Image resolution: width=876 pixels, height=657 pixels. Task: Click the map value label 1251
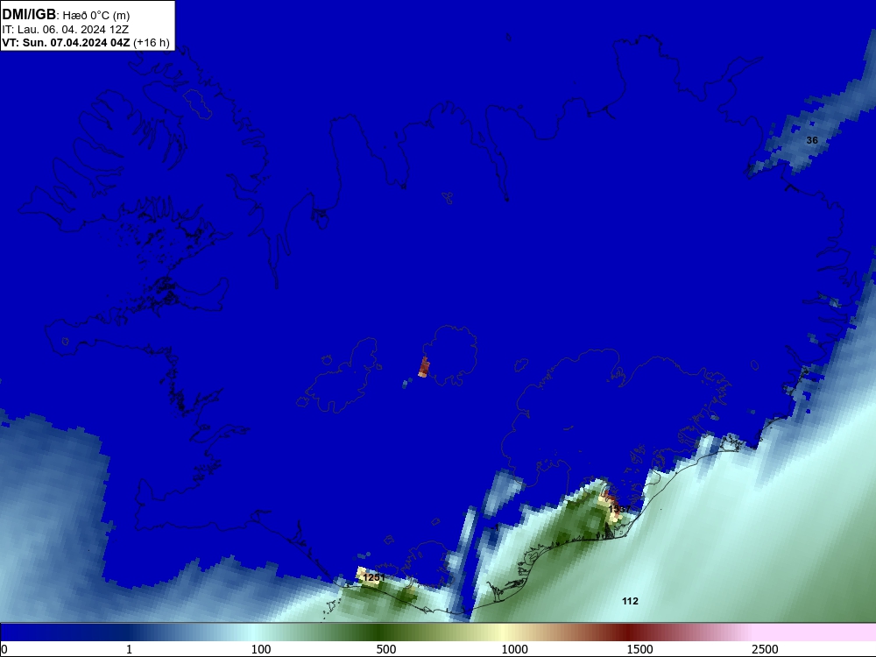click(374, 577)
